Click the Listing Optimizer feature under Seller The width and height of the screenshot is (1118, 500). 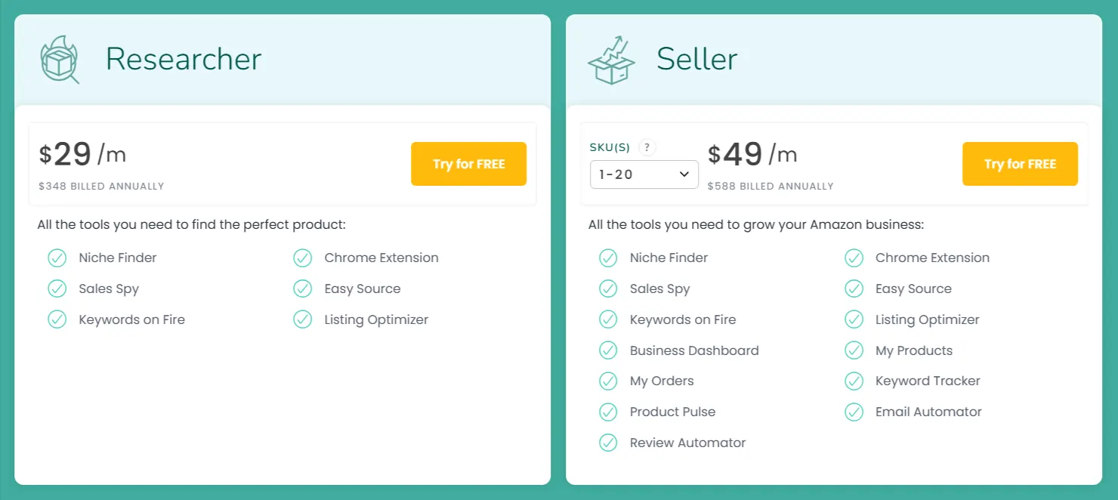(927, 319)
